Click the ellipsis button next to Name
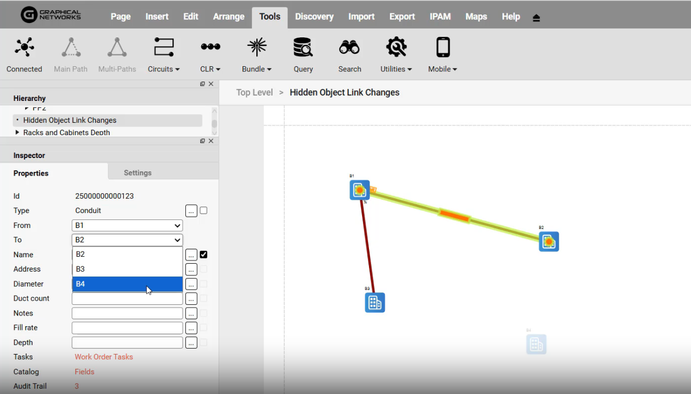 click(191, 255)
